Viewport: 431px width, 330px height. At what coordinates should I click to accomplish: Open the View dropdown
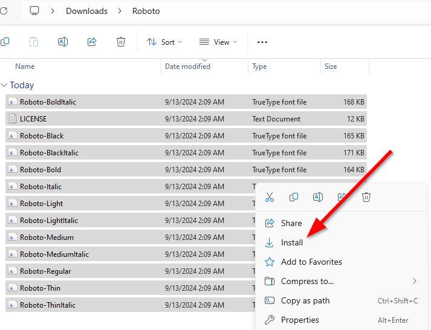click(218, 42)
